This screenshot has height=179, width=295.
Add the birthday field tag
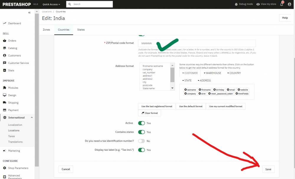pyautogui.click(x=219, y=90)
